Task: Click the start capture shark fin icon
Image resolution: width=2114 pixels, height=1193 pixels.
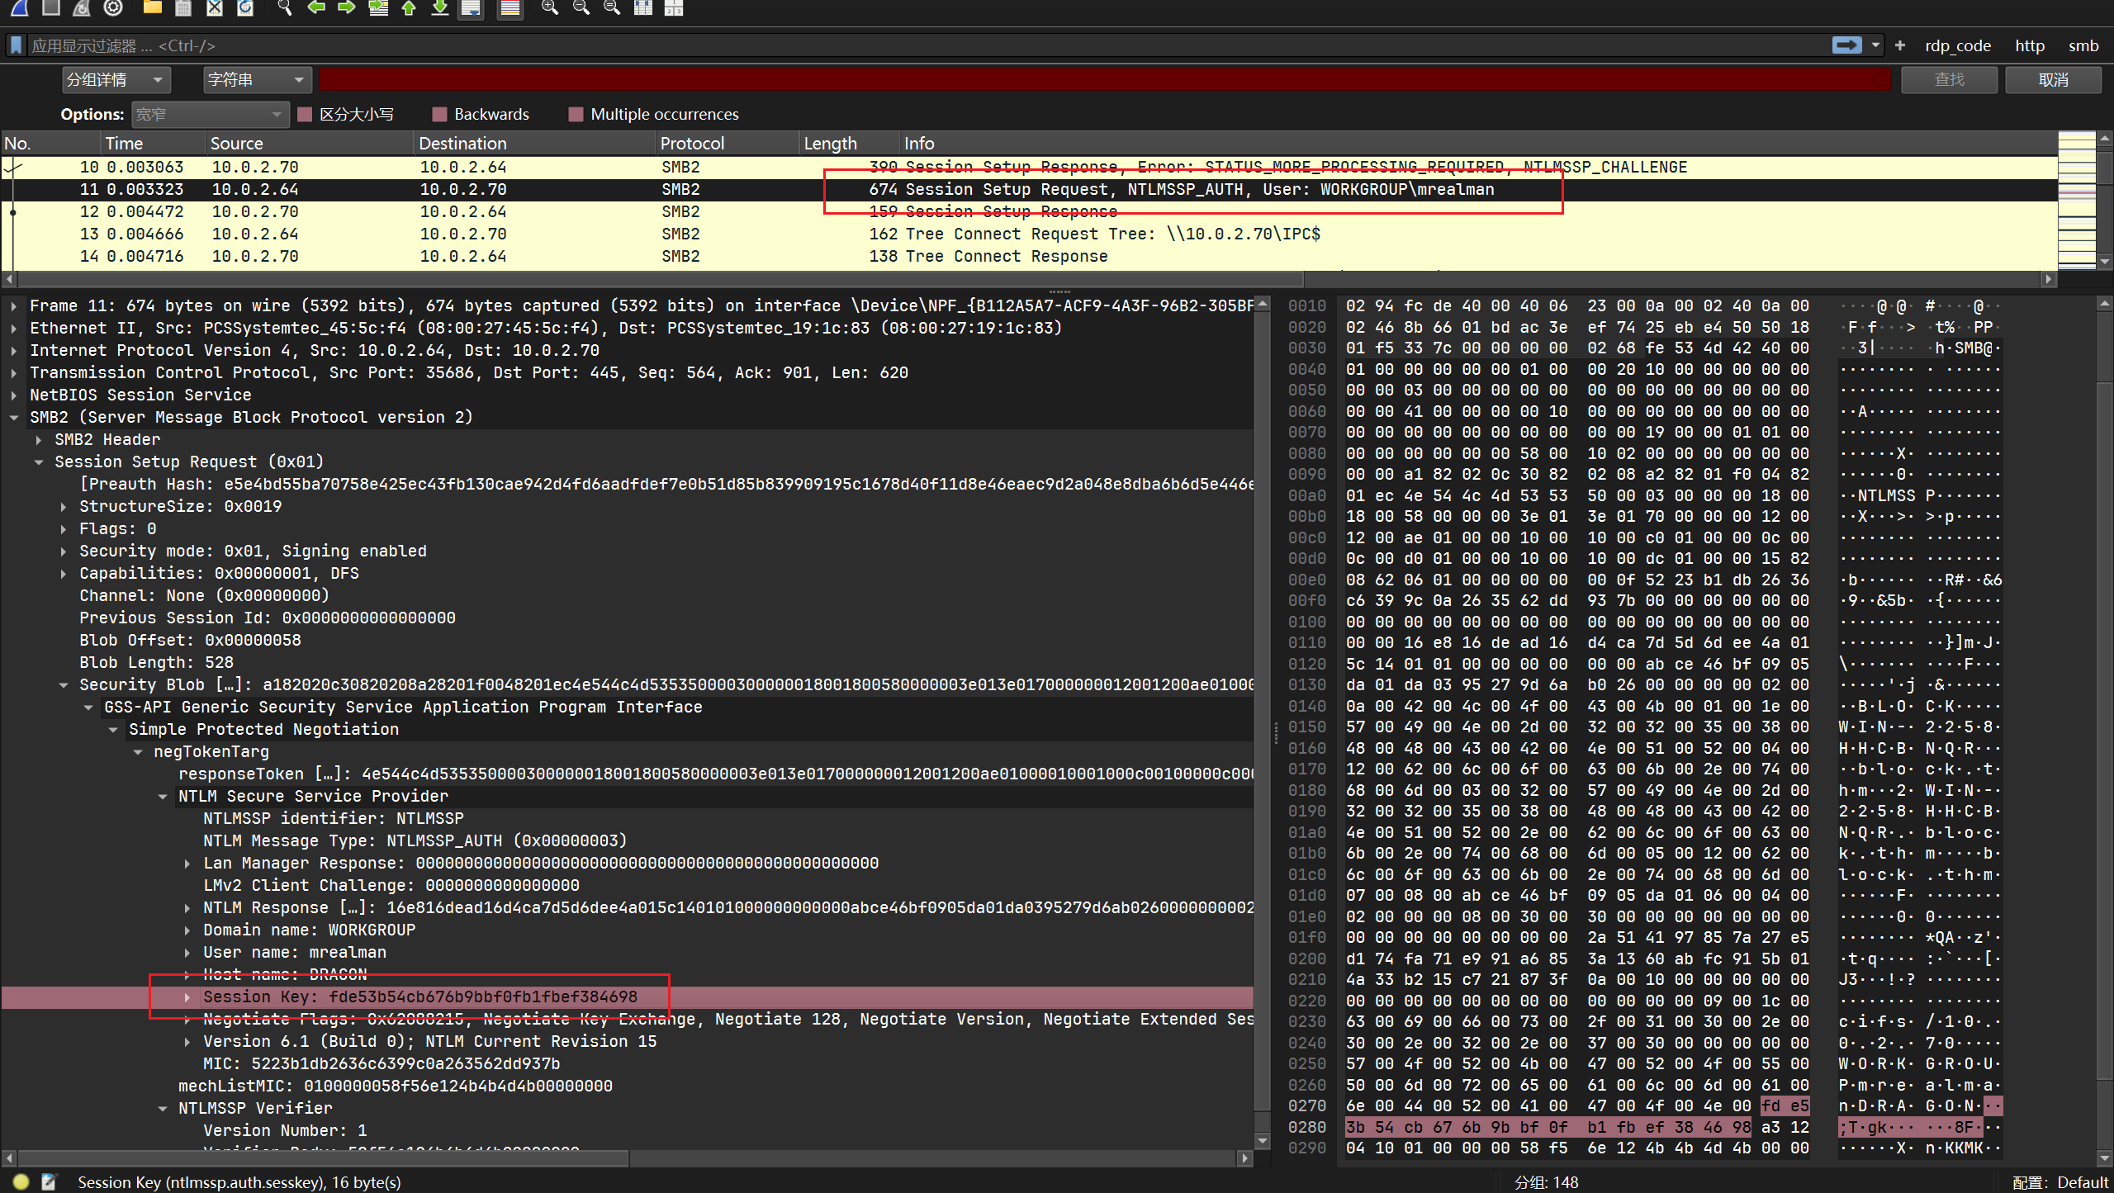Action: click(x=19, y=7)
